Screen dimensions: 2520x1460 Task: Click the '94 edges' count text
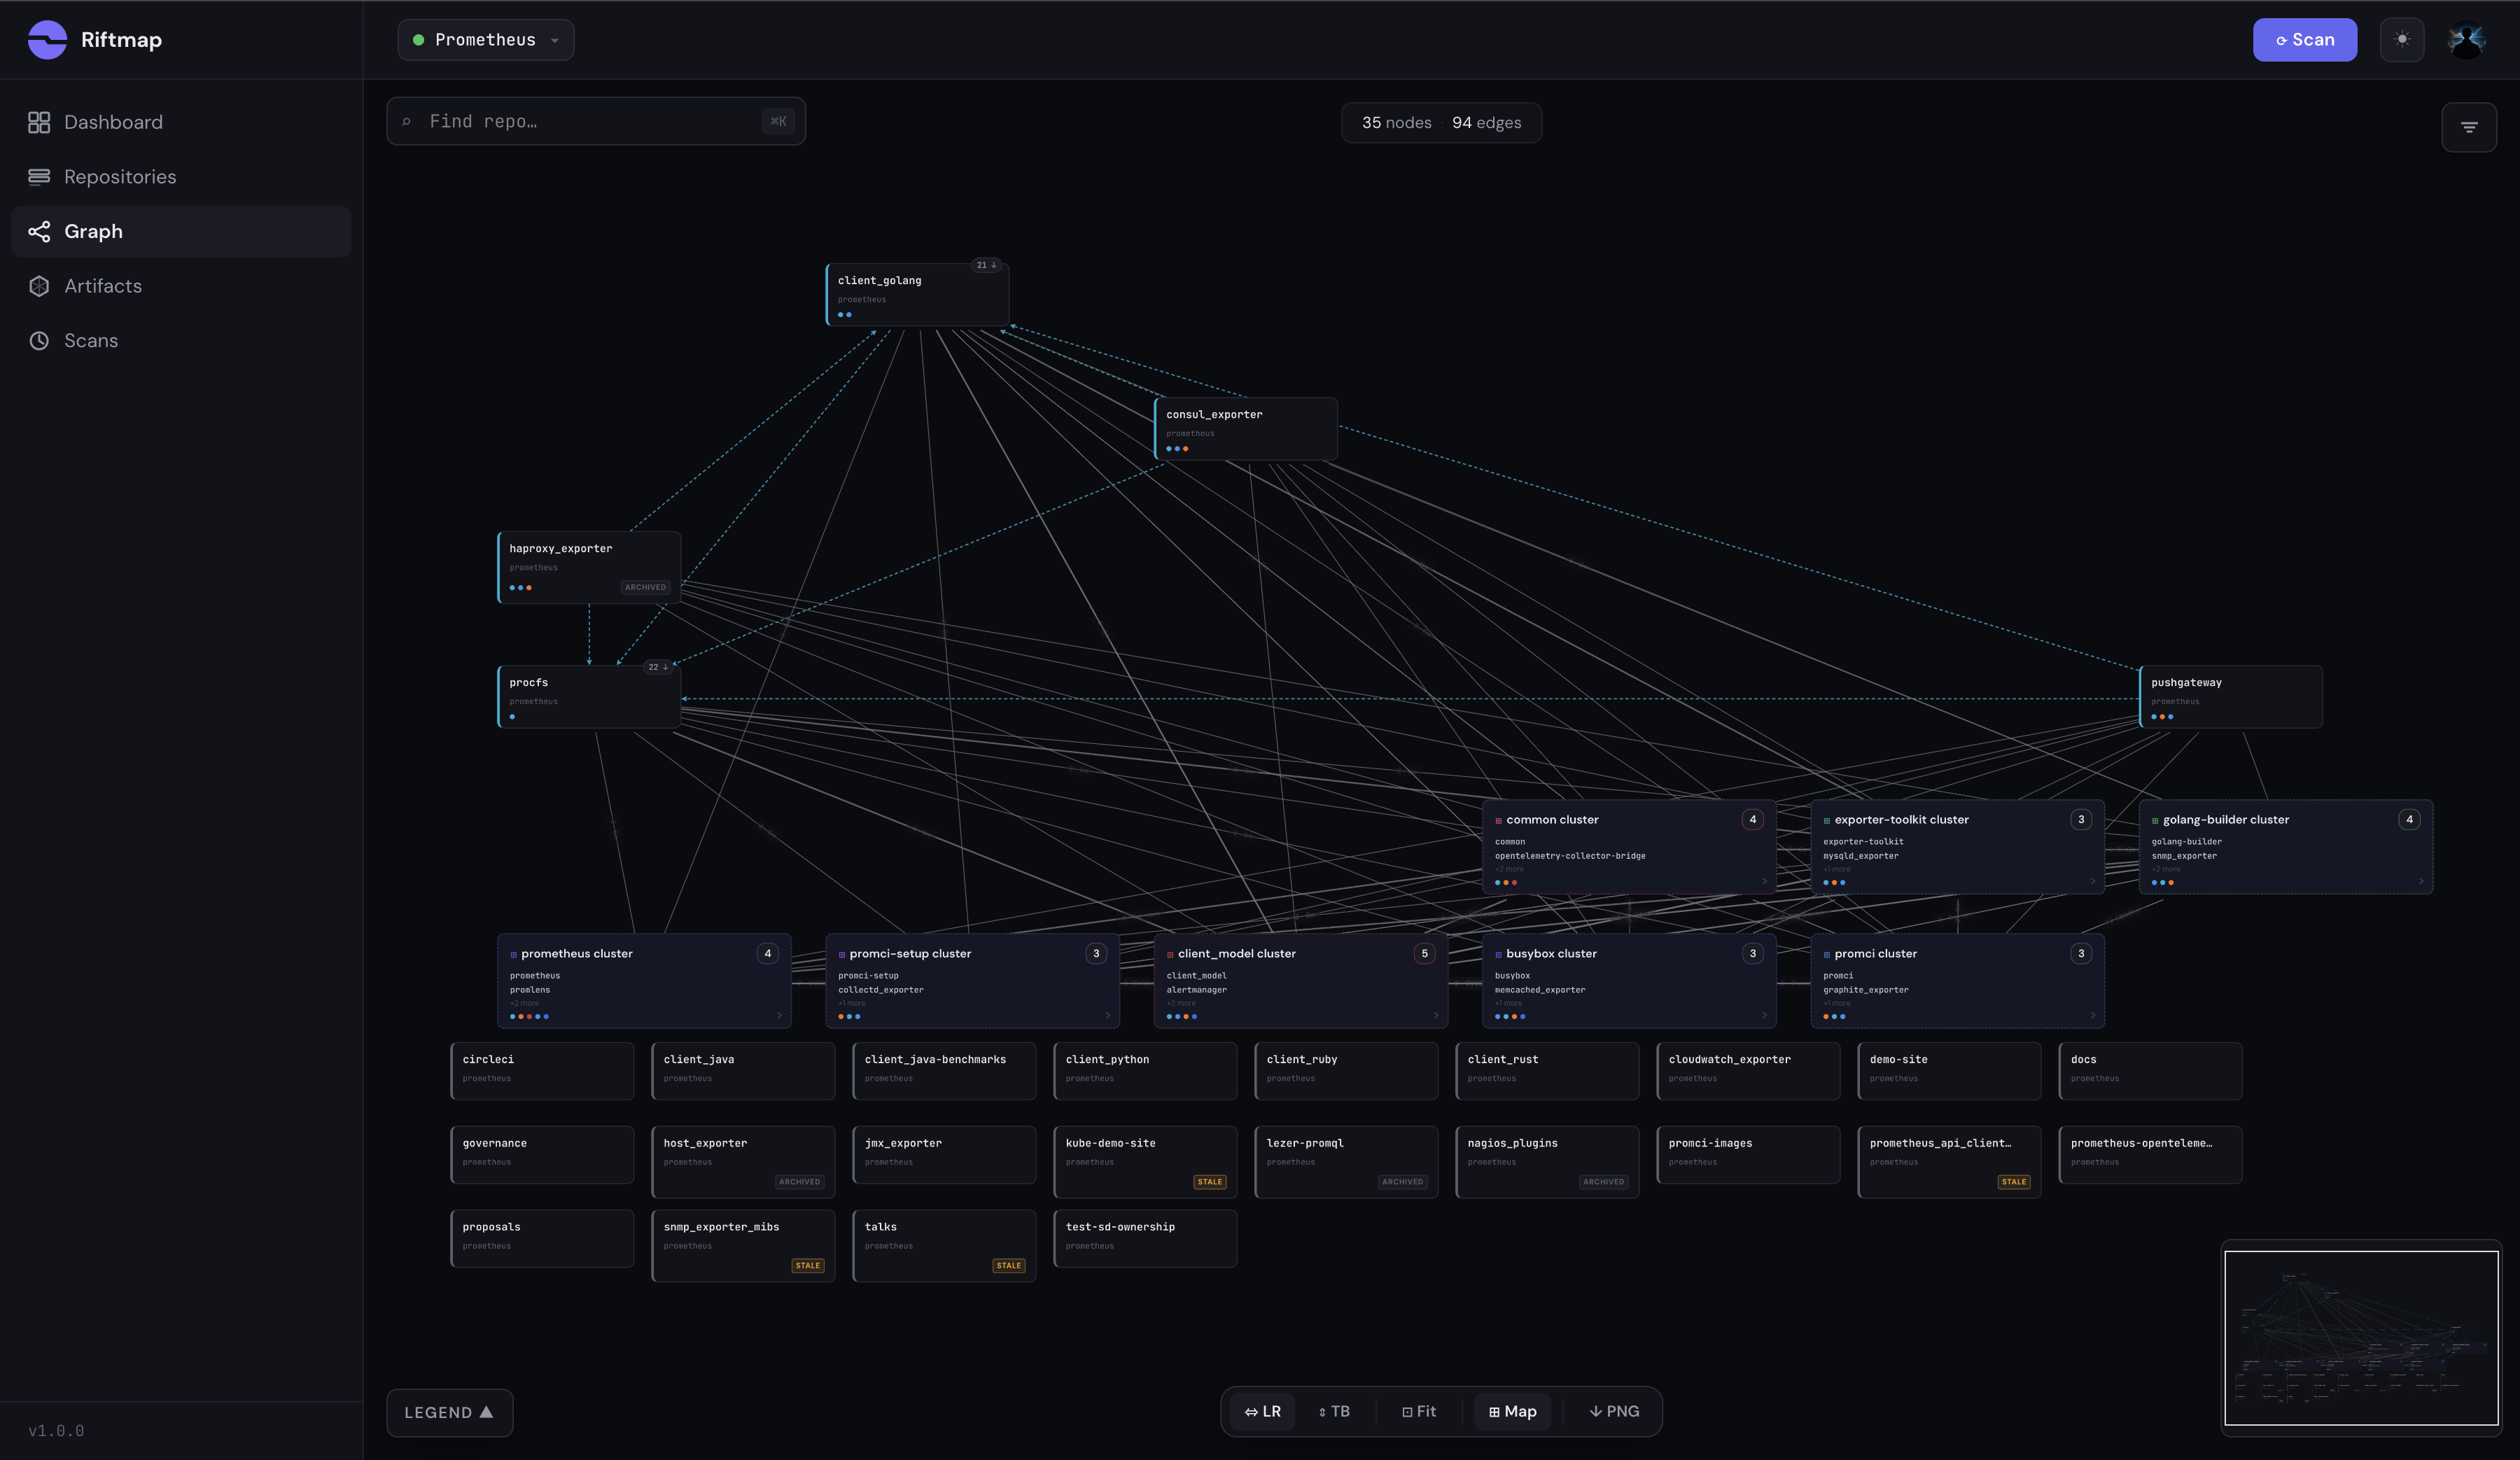coord(1486,123)
